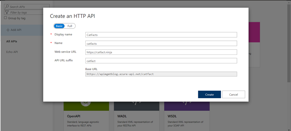Click the Base URL label
Viewport: 291px width, 131px height.
pyautogui.click(x=91, y=69)
